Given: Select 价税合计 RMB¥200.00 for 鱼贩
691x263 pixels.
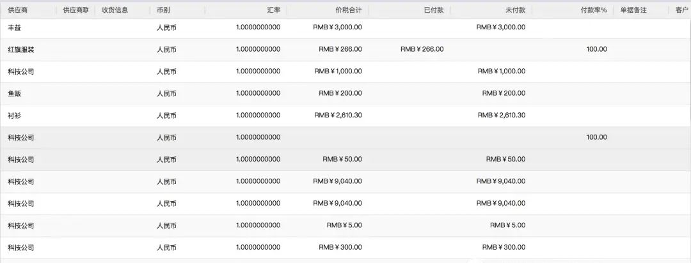Looking at the screenshot, I should pos(340,93).
